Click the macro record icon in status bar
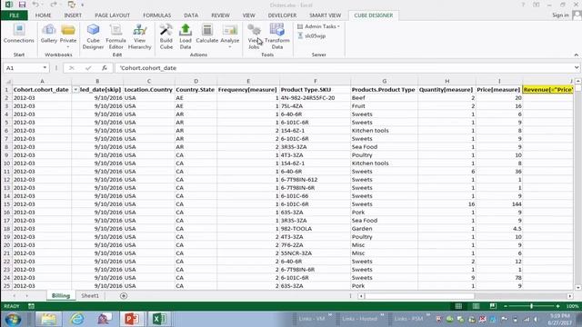 31,306
